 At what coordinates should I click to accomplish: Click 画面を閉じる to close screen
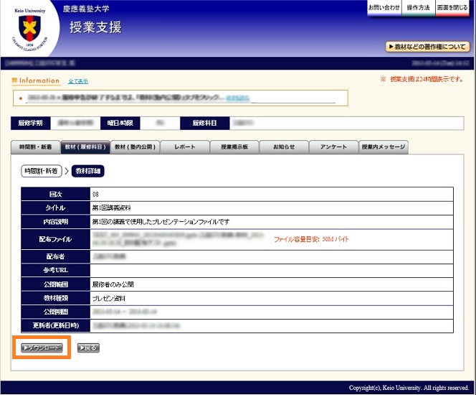coord(452,7)
